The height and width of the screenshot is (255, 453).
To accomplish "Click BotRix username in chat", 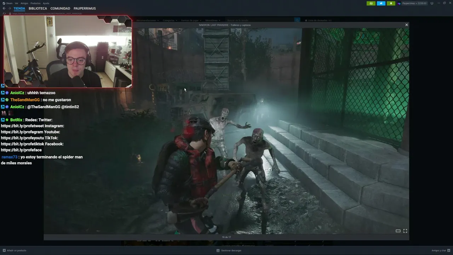I will coord(16,120).
